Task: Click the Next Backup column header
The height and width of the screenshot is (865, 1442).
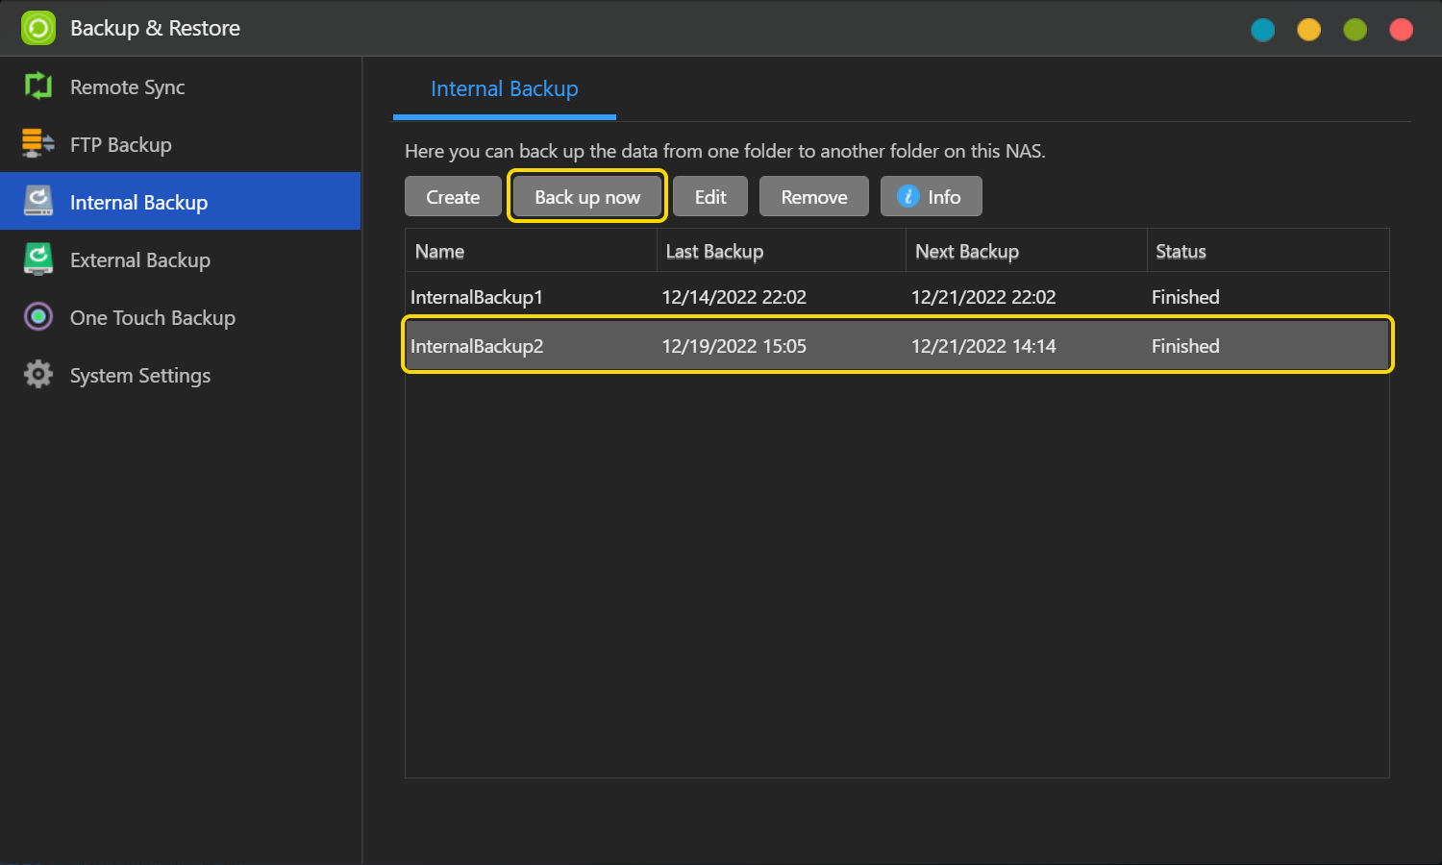Action: pos(966,252)
